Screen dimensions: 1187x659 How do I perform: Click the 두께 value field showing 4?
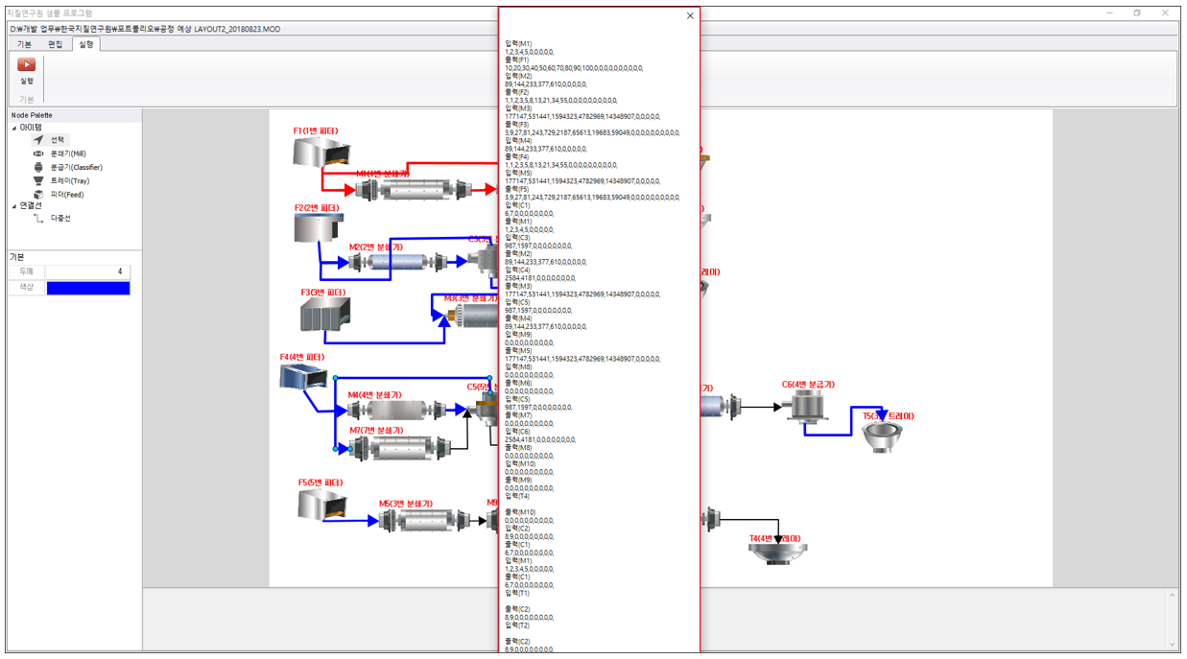pos(87,271)
